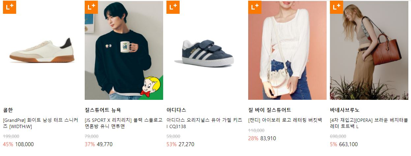
Task: Open the black sweatshirt model photo
Action: [124, 50]
